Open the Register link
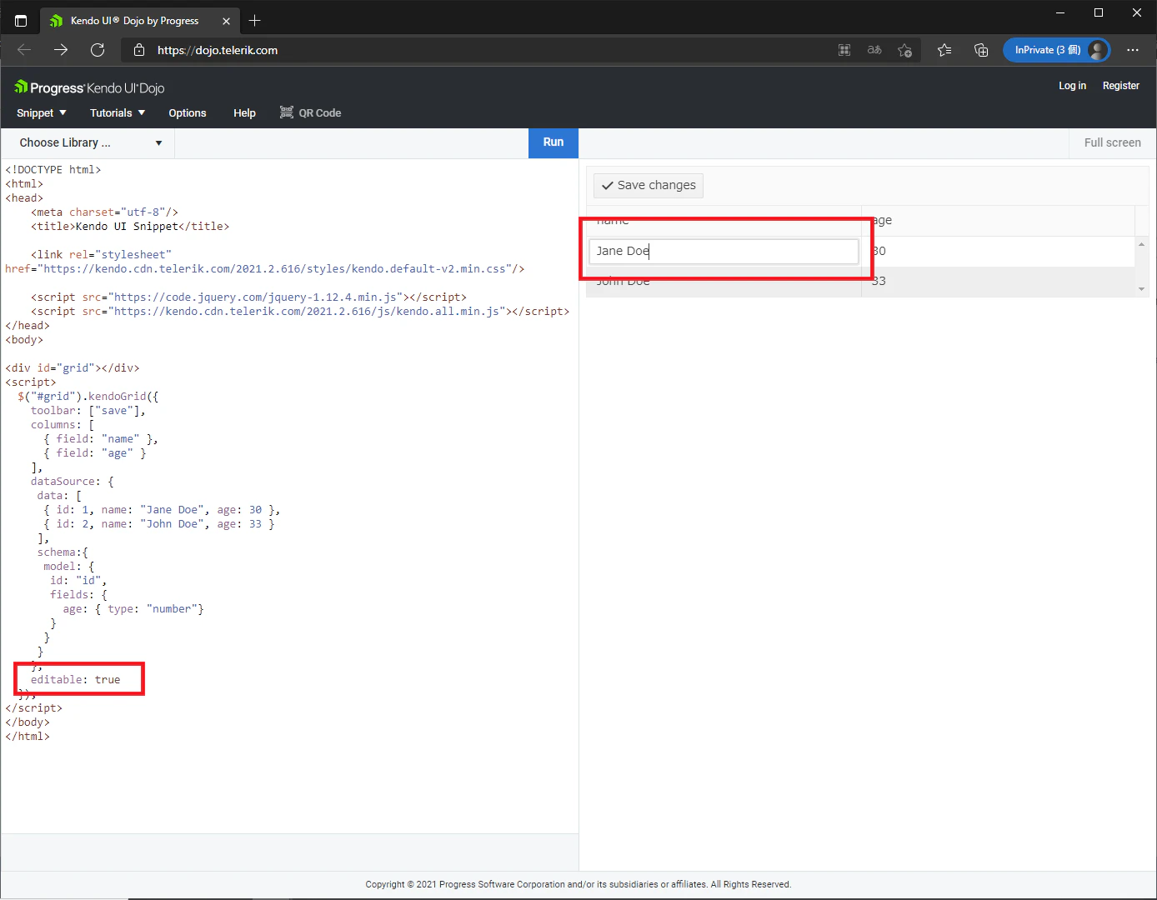 point(1120,86)
